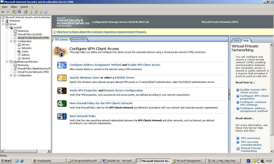Switch to WarpSpeeder taskbar button

pyautogui.click(x=49, y=161)
